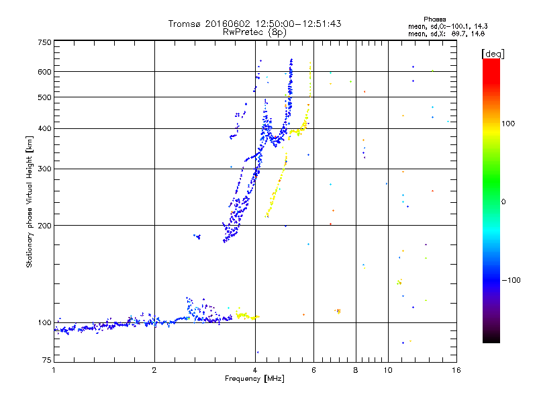The image size is (537, 403).
Task: Click the 16 MHz frequency tick label
Action: coord(455,370)
